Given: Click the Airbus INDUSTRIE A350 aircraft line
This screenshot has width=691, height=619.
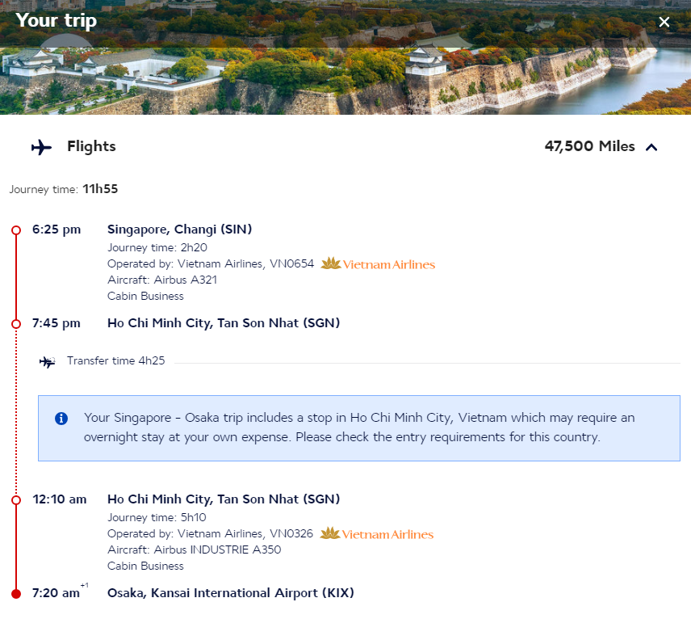Looking at the screenshot, I should click(195, 550).
